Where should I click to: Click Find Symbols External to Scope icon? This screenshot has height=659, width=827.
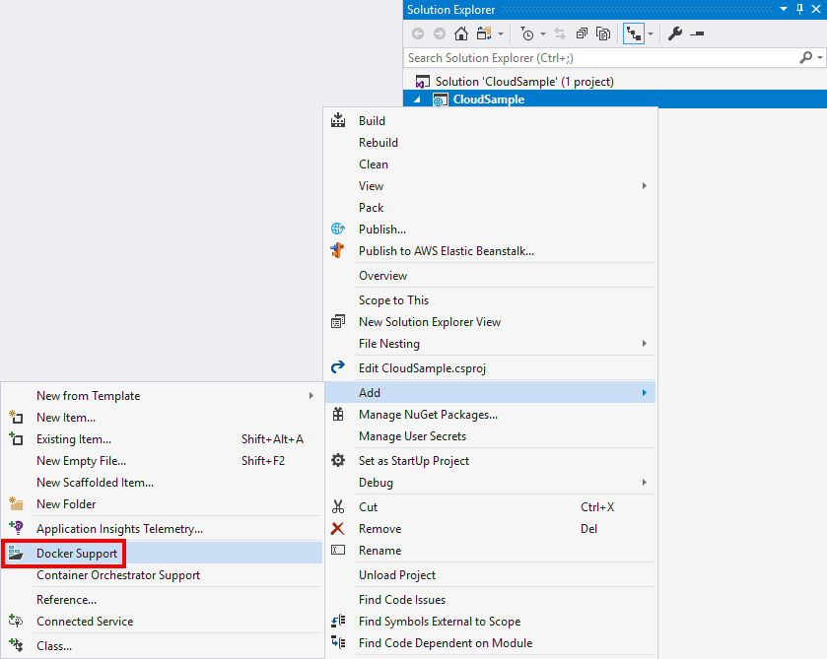tap(338, 621)
